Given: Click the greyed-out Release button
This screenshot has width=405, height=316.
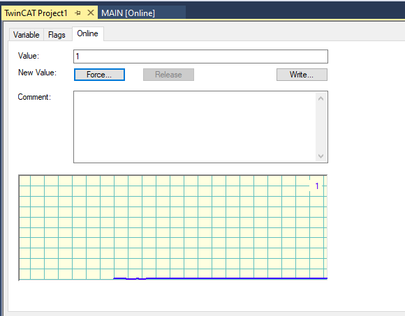Looking at the screenshot, I should coord(168,75).
